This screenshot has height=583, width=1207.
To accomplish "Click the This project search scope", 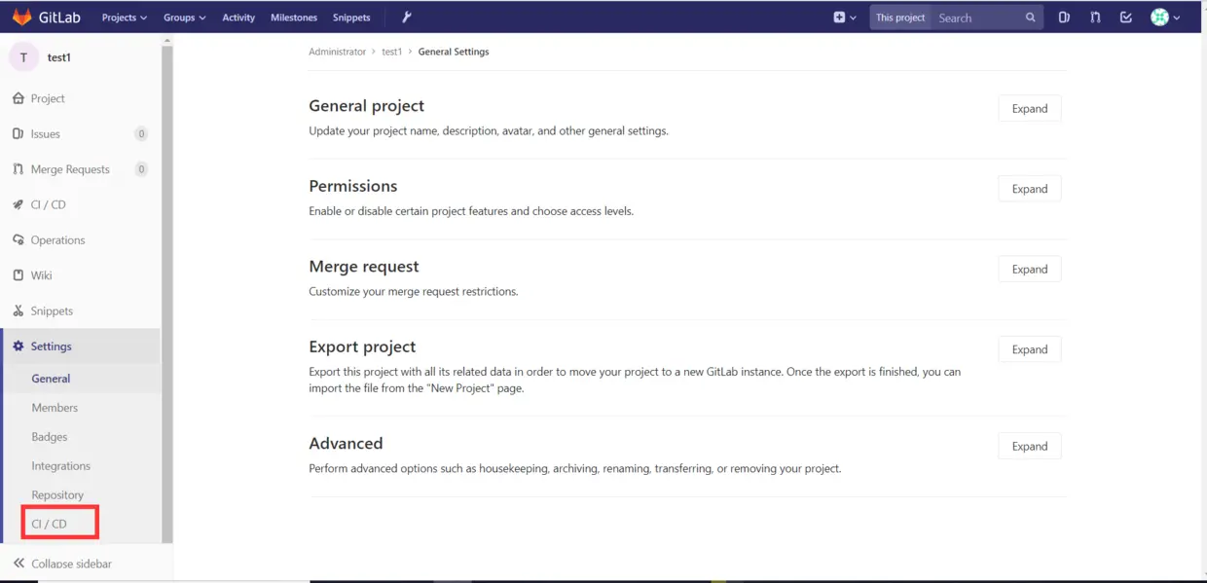I will [900, 18].
